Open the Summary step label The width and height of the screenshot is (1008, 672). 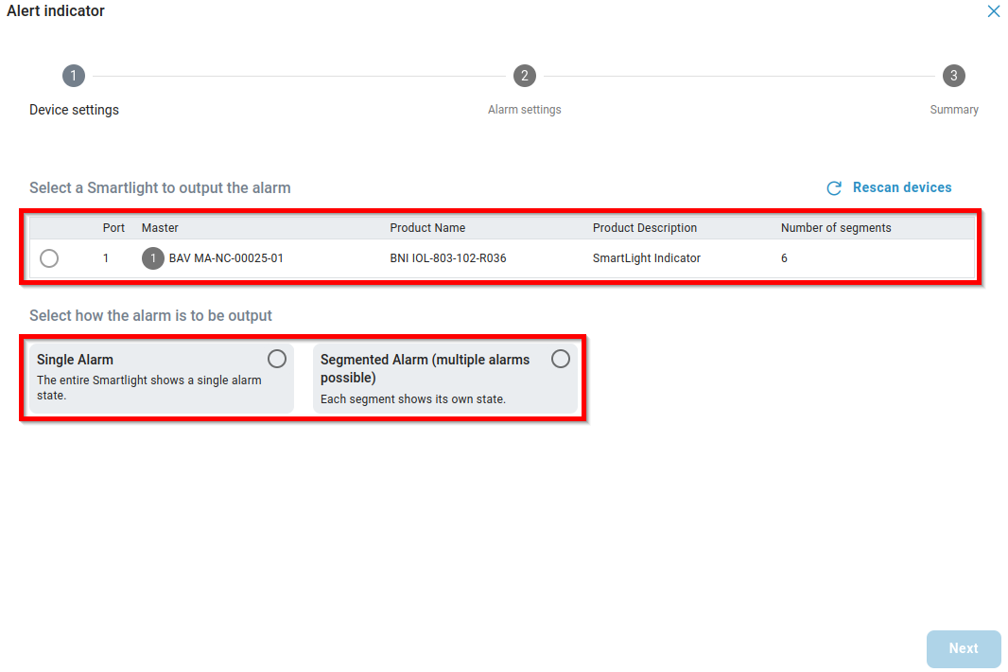click(953, 110)
